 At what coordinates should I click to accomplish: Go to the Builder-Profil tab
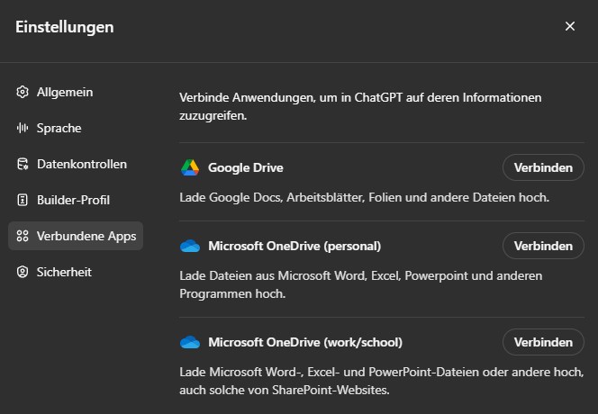click(76, 200)
